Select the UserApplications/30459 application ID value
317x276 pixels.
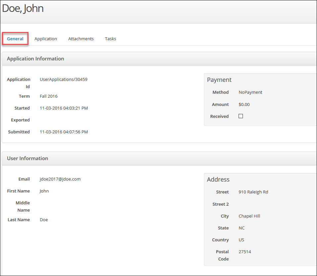[x=64, y=79]
